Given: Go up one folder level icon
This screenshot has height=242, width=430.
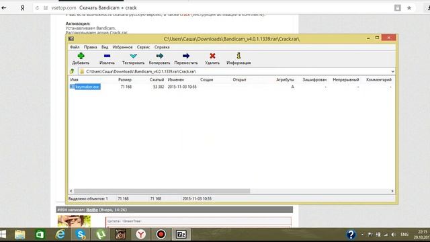Looking at the screenshot, I should 72,71.
